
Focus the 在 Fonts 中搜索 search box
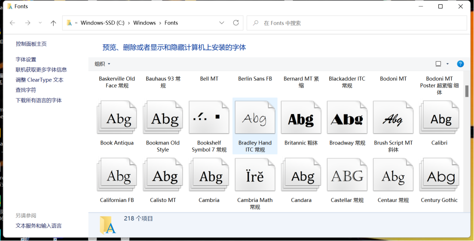[x=357, y=23]
